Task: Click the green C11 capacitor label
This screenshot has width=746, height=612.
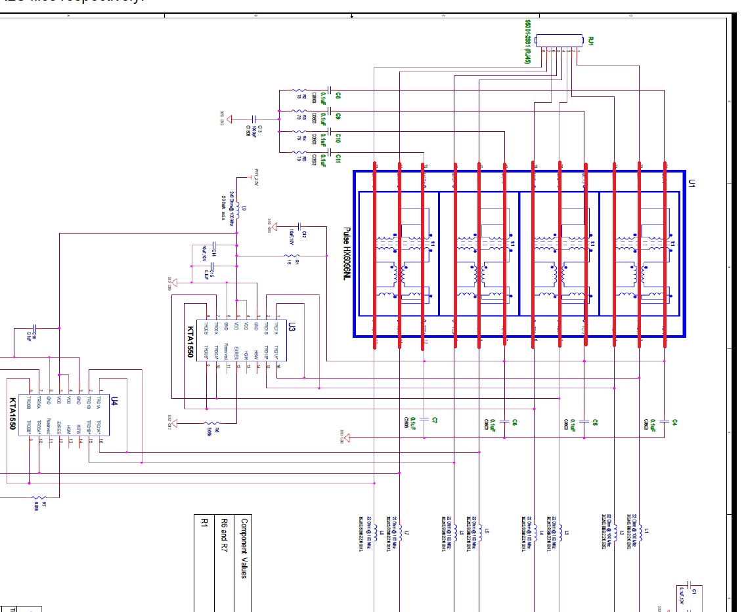Action: point(338,158)
